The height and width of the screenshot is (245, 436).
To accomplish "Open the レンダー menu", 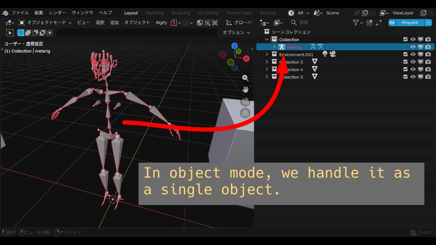I will click(57, 12).
